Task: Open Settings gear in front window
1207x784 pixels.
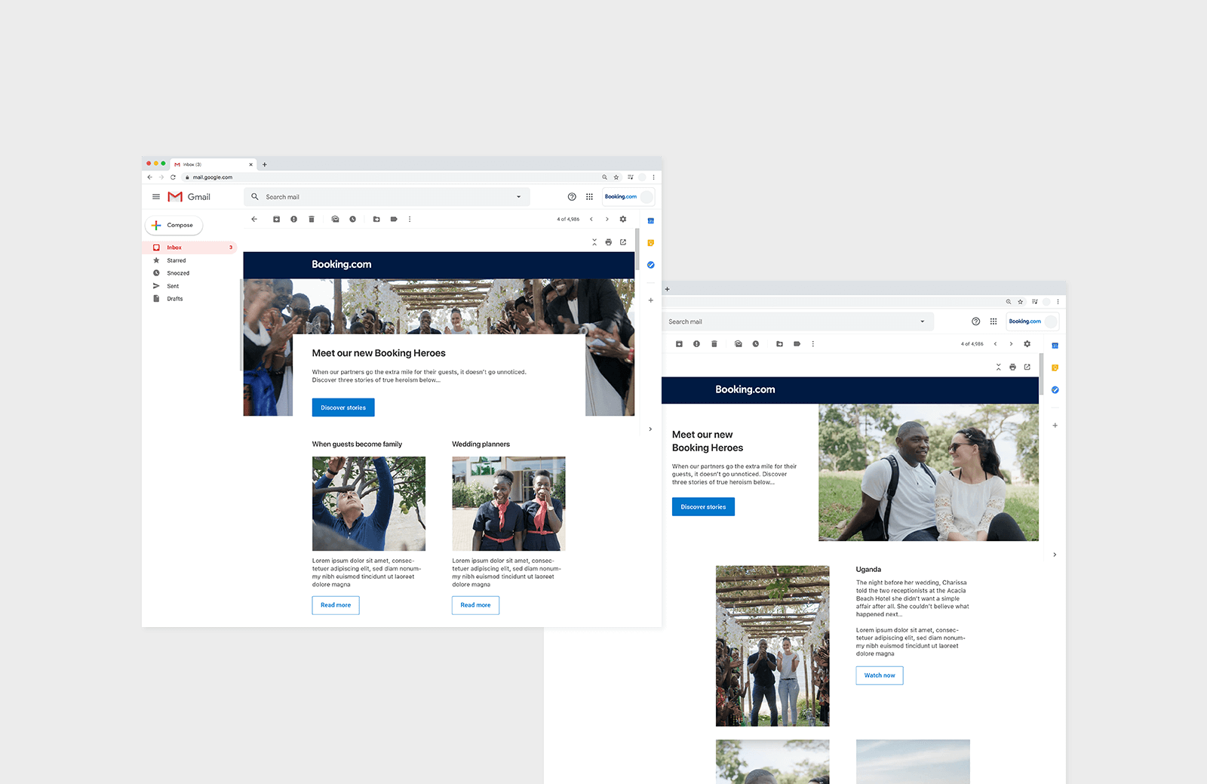Action: (623, 220)
